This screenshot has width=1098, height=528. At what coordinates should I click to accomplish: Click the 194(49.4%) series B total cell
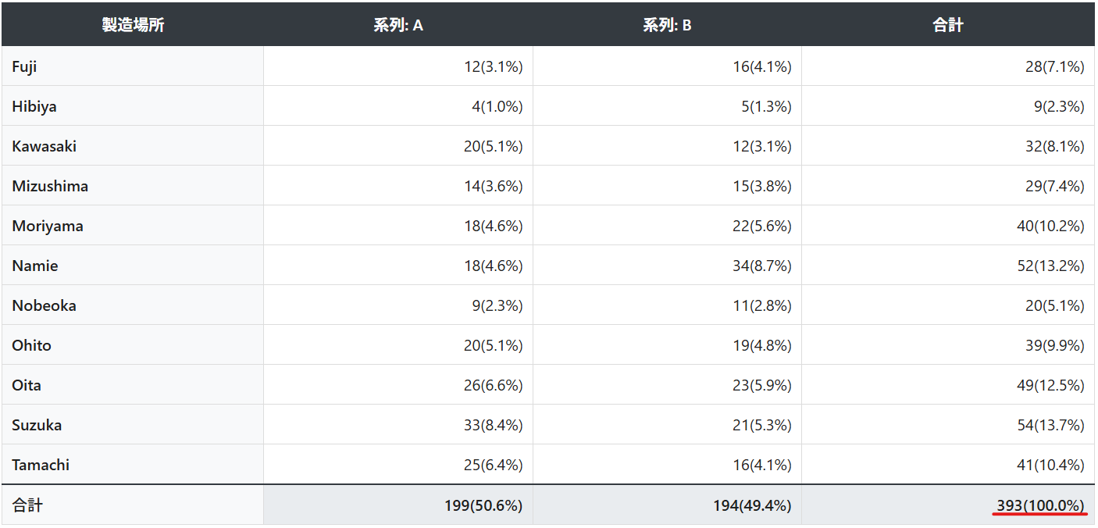pyautogui.click(x=752, y=505)
